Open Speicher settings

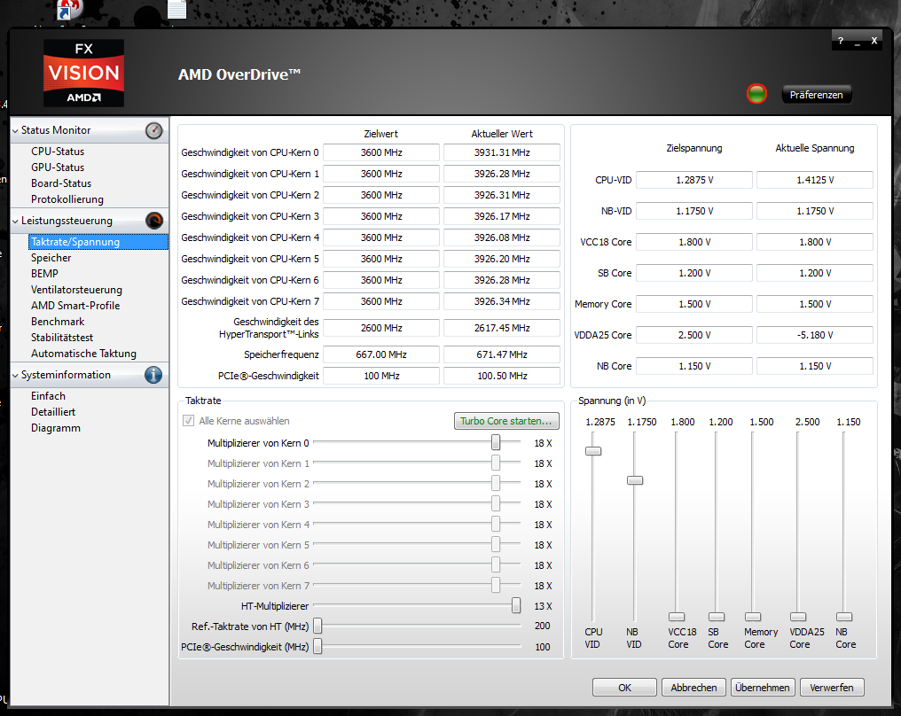[51, 258]
